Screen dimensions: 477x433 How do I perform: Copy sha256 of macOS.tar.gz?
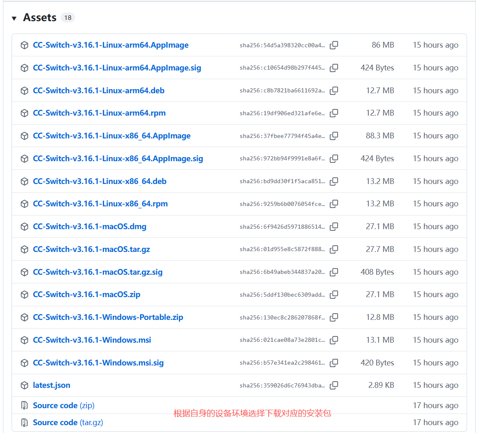click(334, 249)
